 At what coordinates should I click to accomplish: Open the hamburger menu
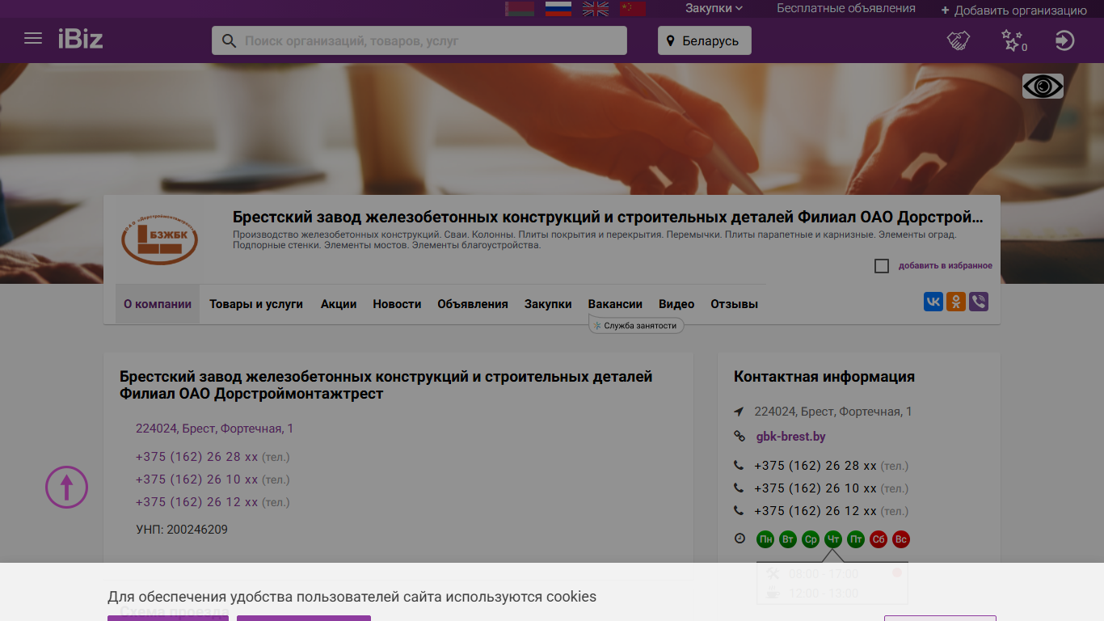[x=33, y=38]
